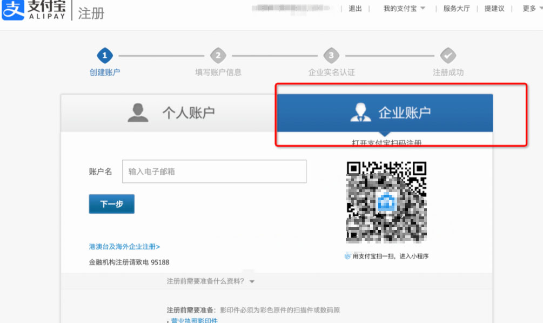Open the 我的支付宝 dropdown
Screen dimensions: 543x323
tap(402, 9)
